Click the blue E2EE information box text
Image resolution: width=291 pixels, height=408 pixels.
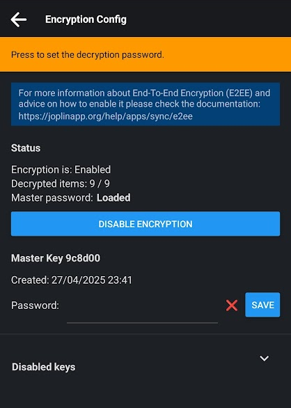pyautogui.click(x=145, y=104)
